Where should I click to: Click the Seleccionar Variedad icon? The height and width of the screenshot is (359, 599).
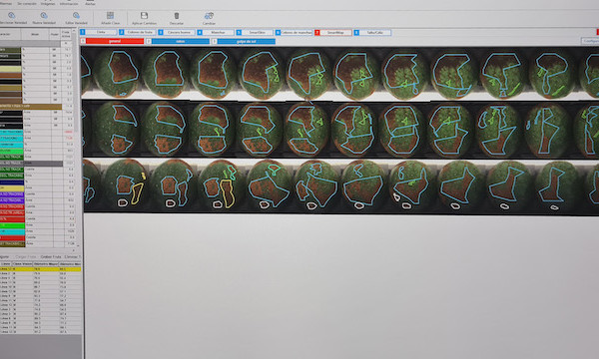point(12,16)
